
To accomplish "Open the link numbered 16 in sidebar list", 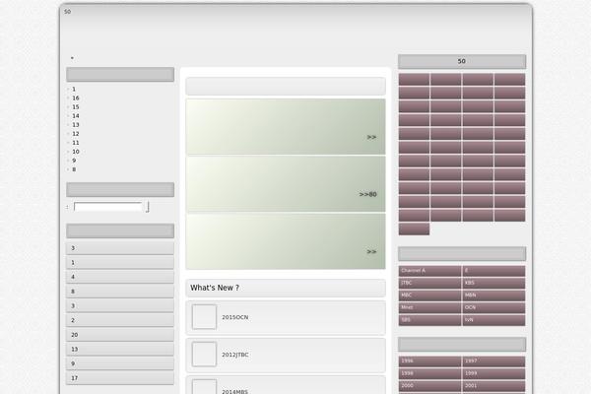I will (76, 98).
